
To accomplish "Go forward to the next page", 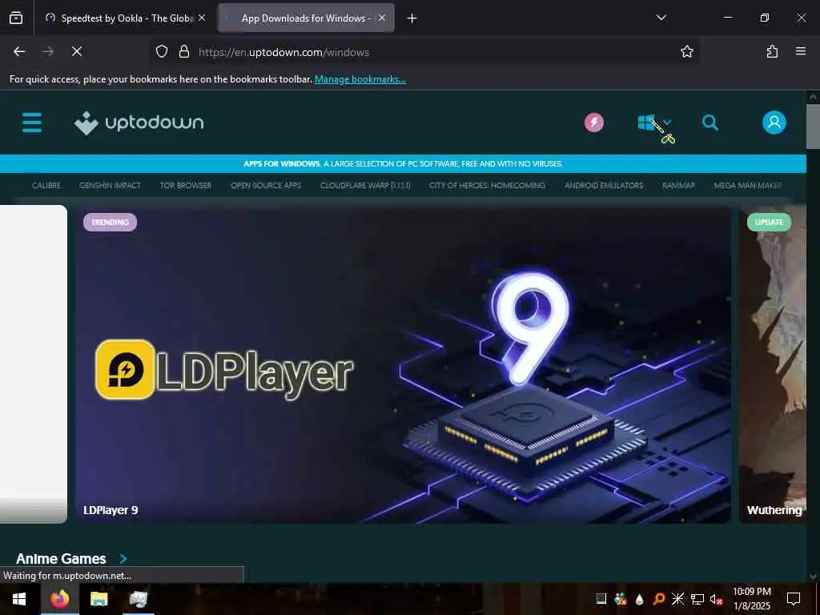I will (x=48, y=51).
